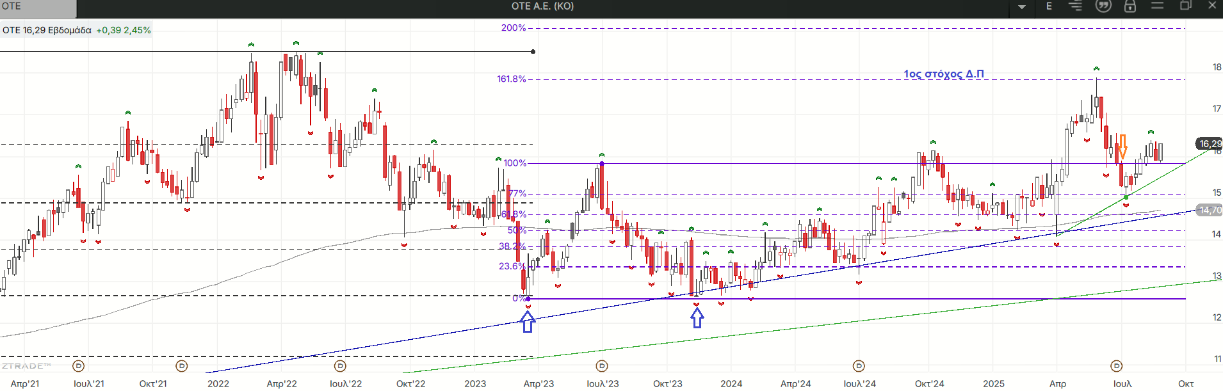1223x391 pixels.
Task: Select the 100% Fibonacci level label
Action: 515,163
